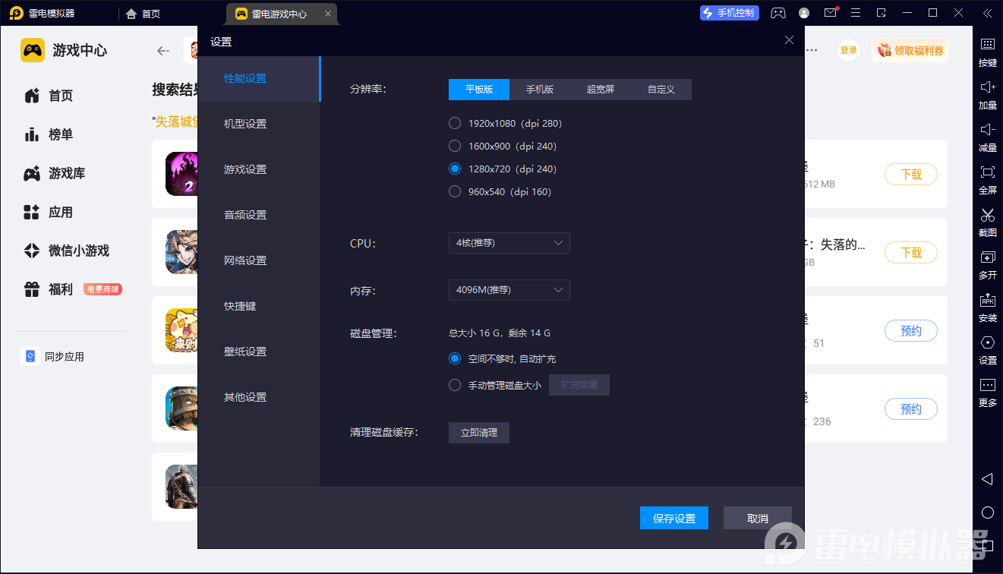This screenshot has height=574, width=1003.
Task: Click the Android back triangle icon
Action: pyautogui.click(x=987, y=479)
